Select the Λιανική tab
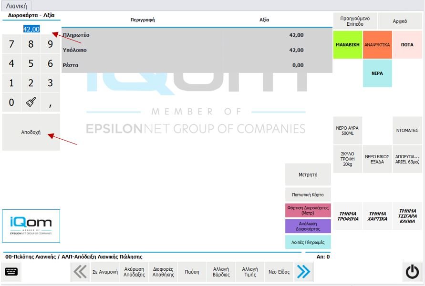The height and width of the screenshot is (286, 425). click(x=16, y=6)
